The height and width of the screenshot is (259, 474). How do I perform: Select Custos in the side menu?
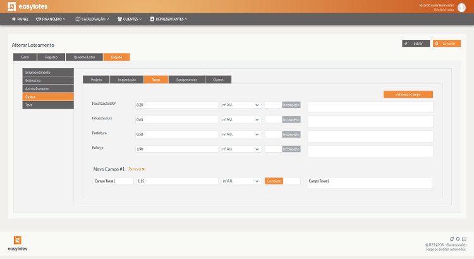point(48,97)
